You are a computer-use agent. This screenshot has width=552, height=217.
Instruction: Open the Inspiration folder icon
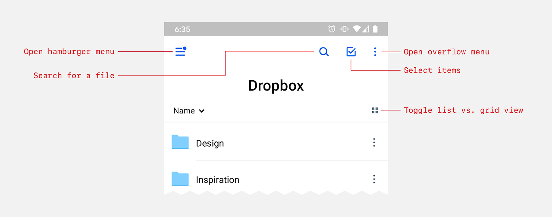180,179
